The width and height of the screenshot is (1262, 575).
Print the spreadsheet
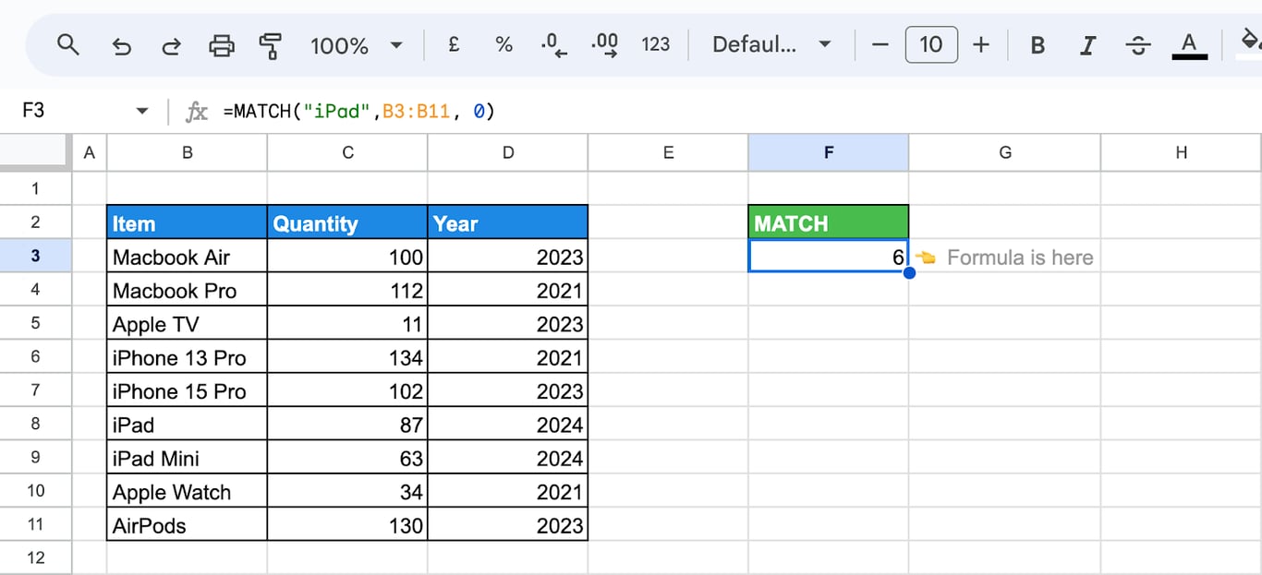point(222,45)
